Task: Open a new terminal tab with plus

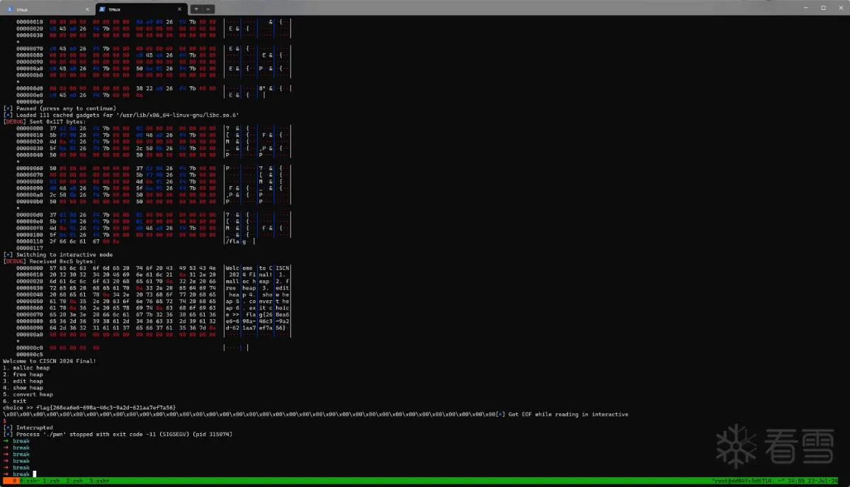Action: tap(195, 9)
